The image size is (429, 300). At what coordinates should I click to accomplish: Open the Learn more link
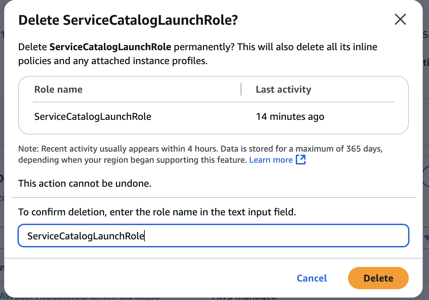pyautogui.click(x=271, y=160)
